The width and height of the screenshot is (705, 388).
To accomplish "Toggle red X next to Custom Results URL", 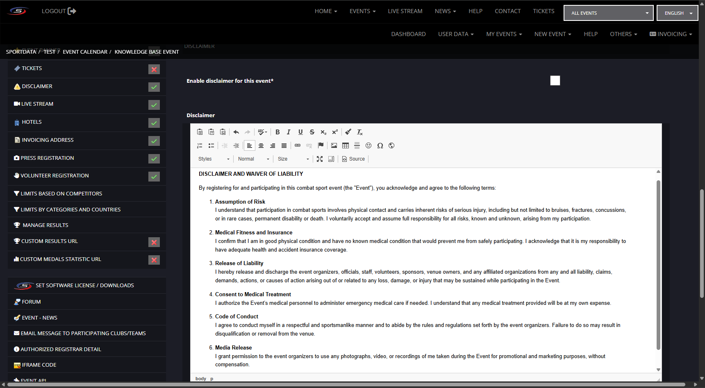I will click(x=154, y=242).
